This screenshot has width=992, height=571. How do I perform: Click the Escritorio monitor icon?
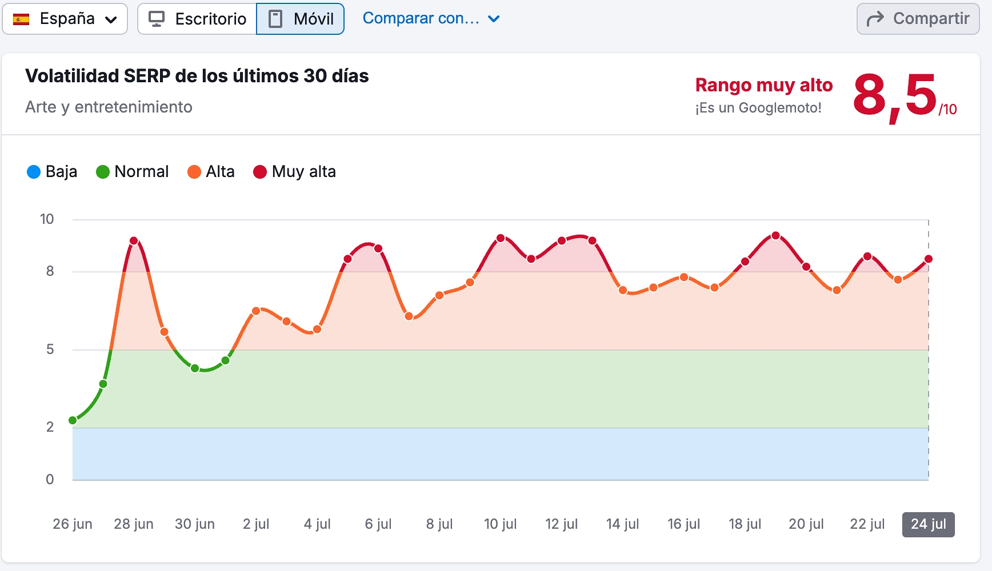(x=155, y=18)
